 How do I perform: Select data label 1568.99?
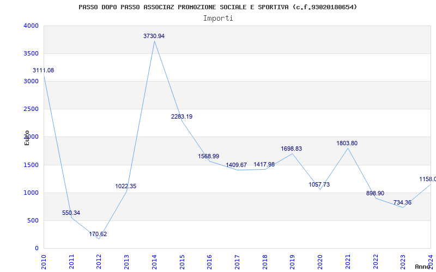point(209,156)
